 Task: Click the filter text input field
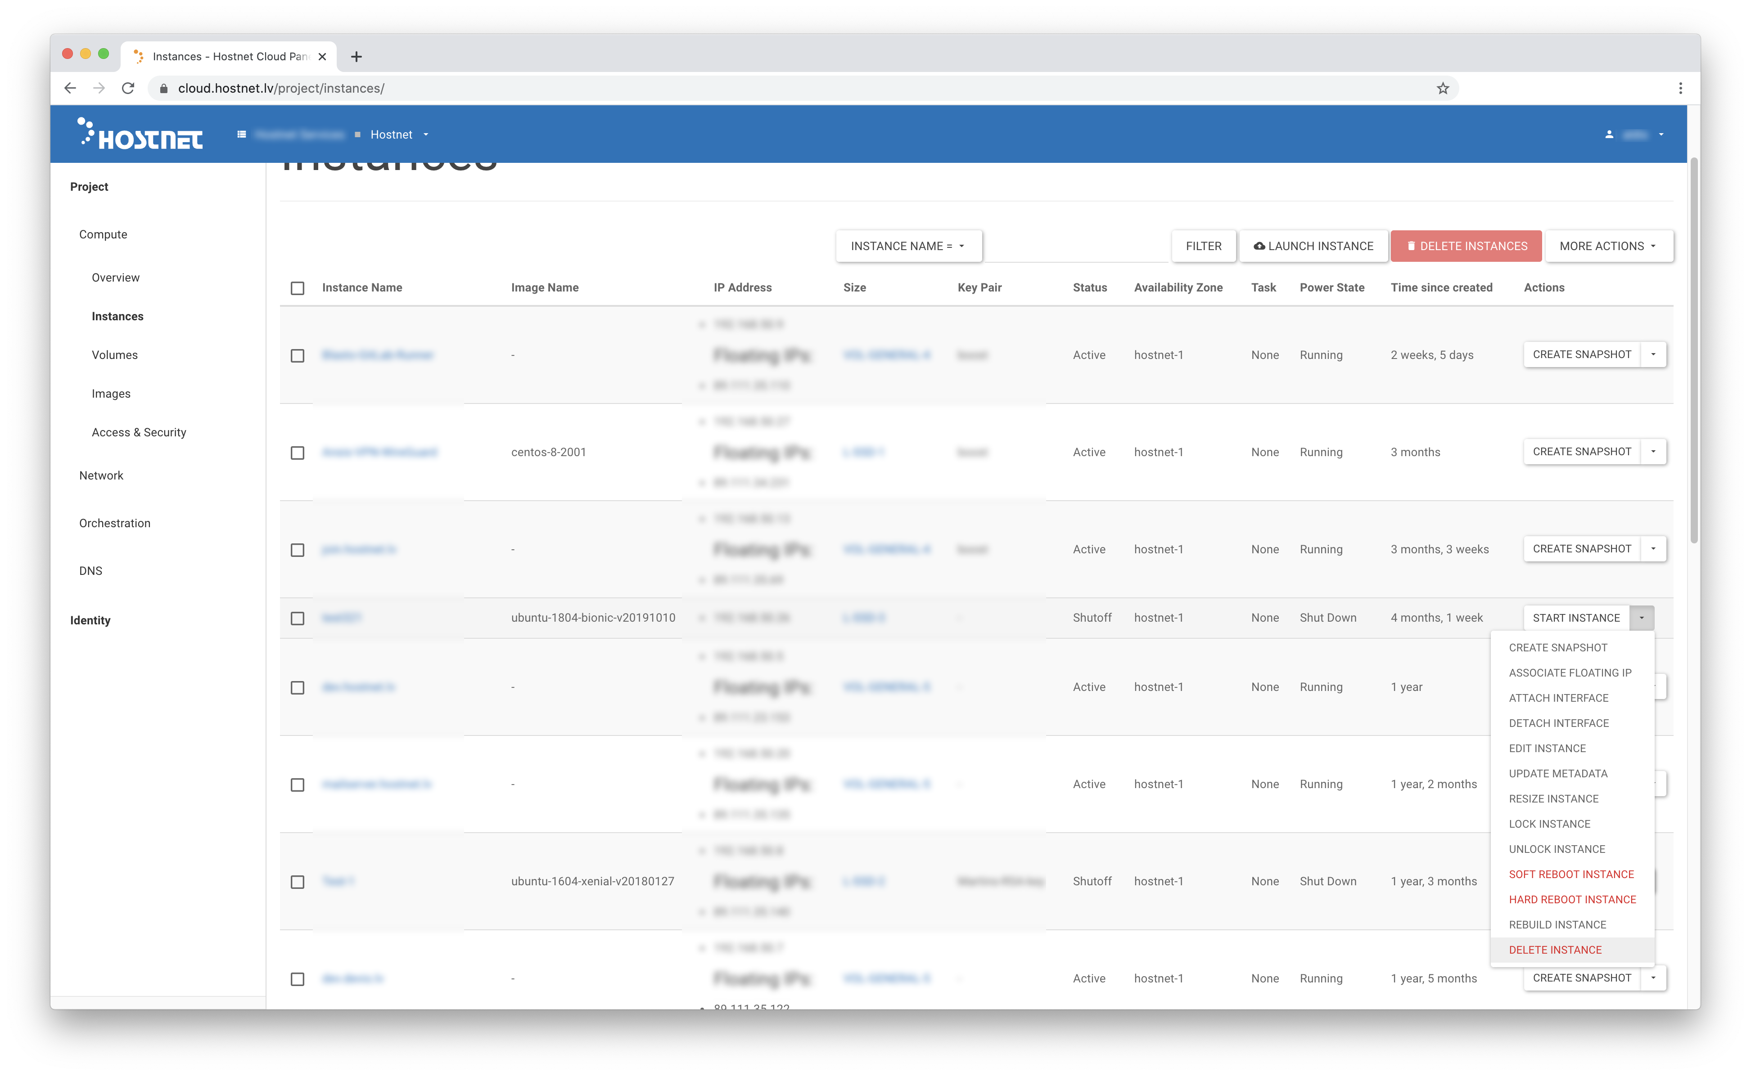click(x=1076, y=246)
